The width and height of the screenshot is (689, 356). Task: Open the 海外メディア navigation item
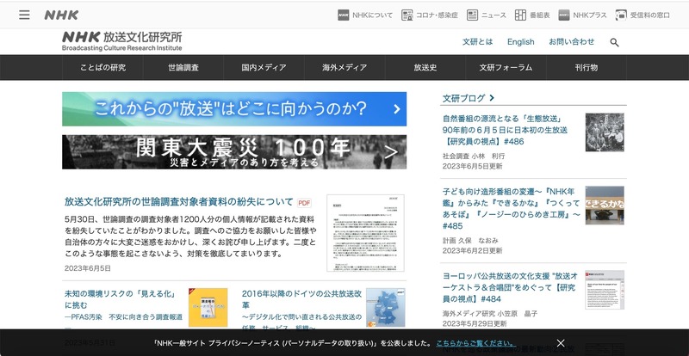click(x=344, y=67)
